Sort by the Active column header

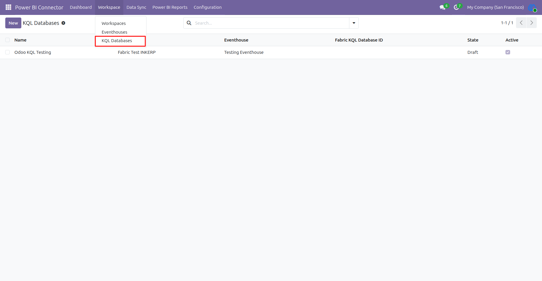512,40
